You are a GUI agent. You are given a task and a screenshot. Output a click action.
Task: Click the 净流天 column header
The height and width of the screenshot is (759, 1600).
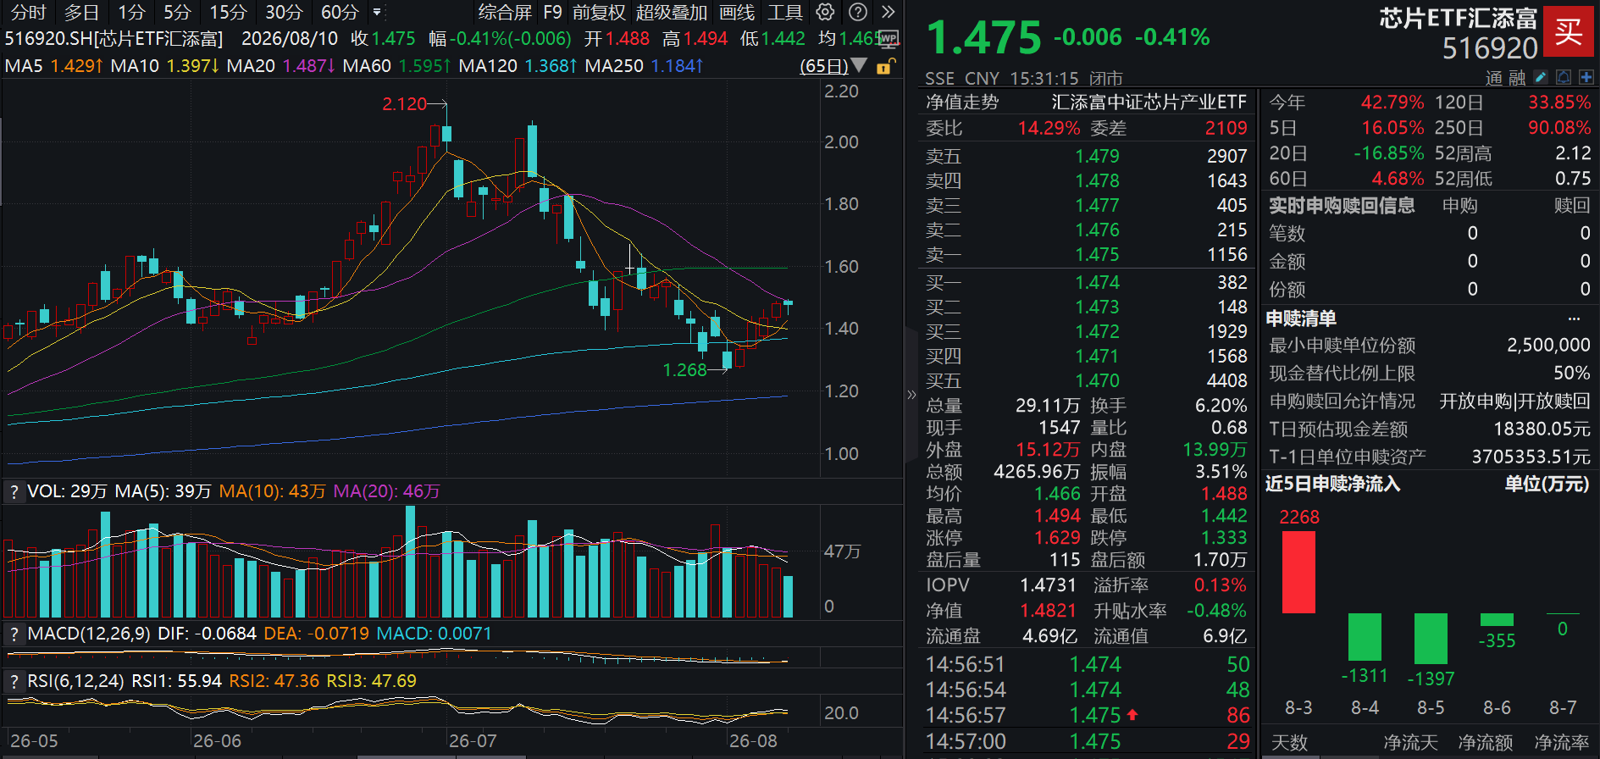[x=1410, y=743]
